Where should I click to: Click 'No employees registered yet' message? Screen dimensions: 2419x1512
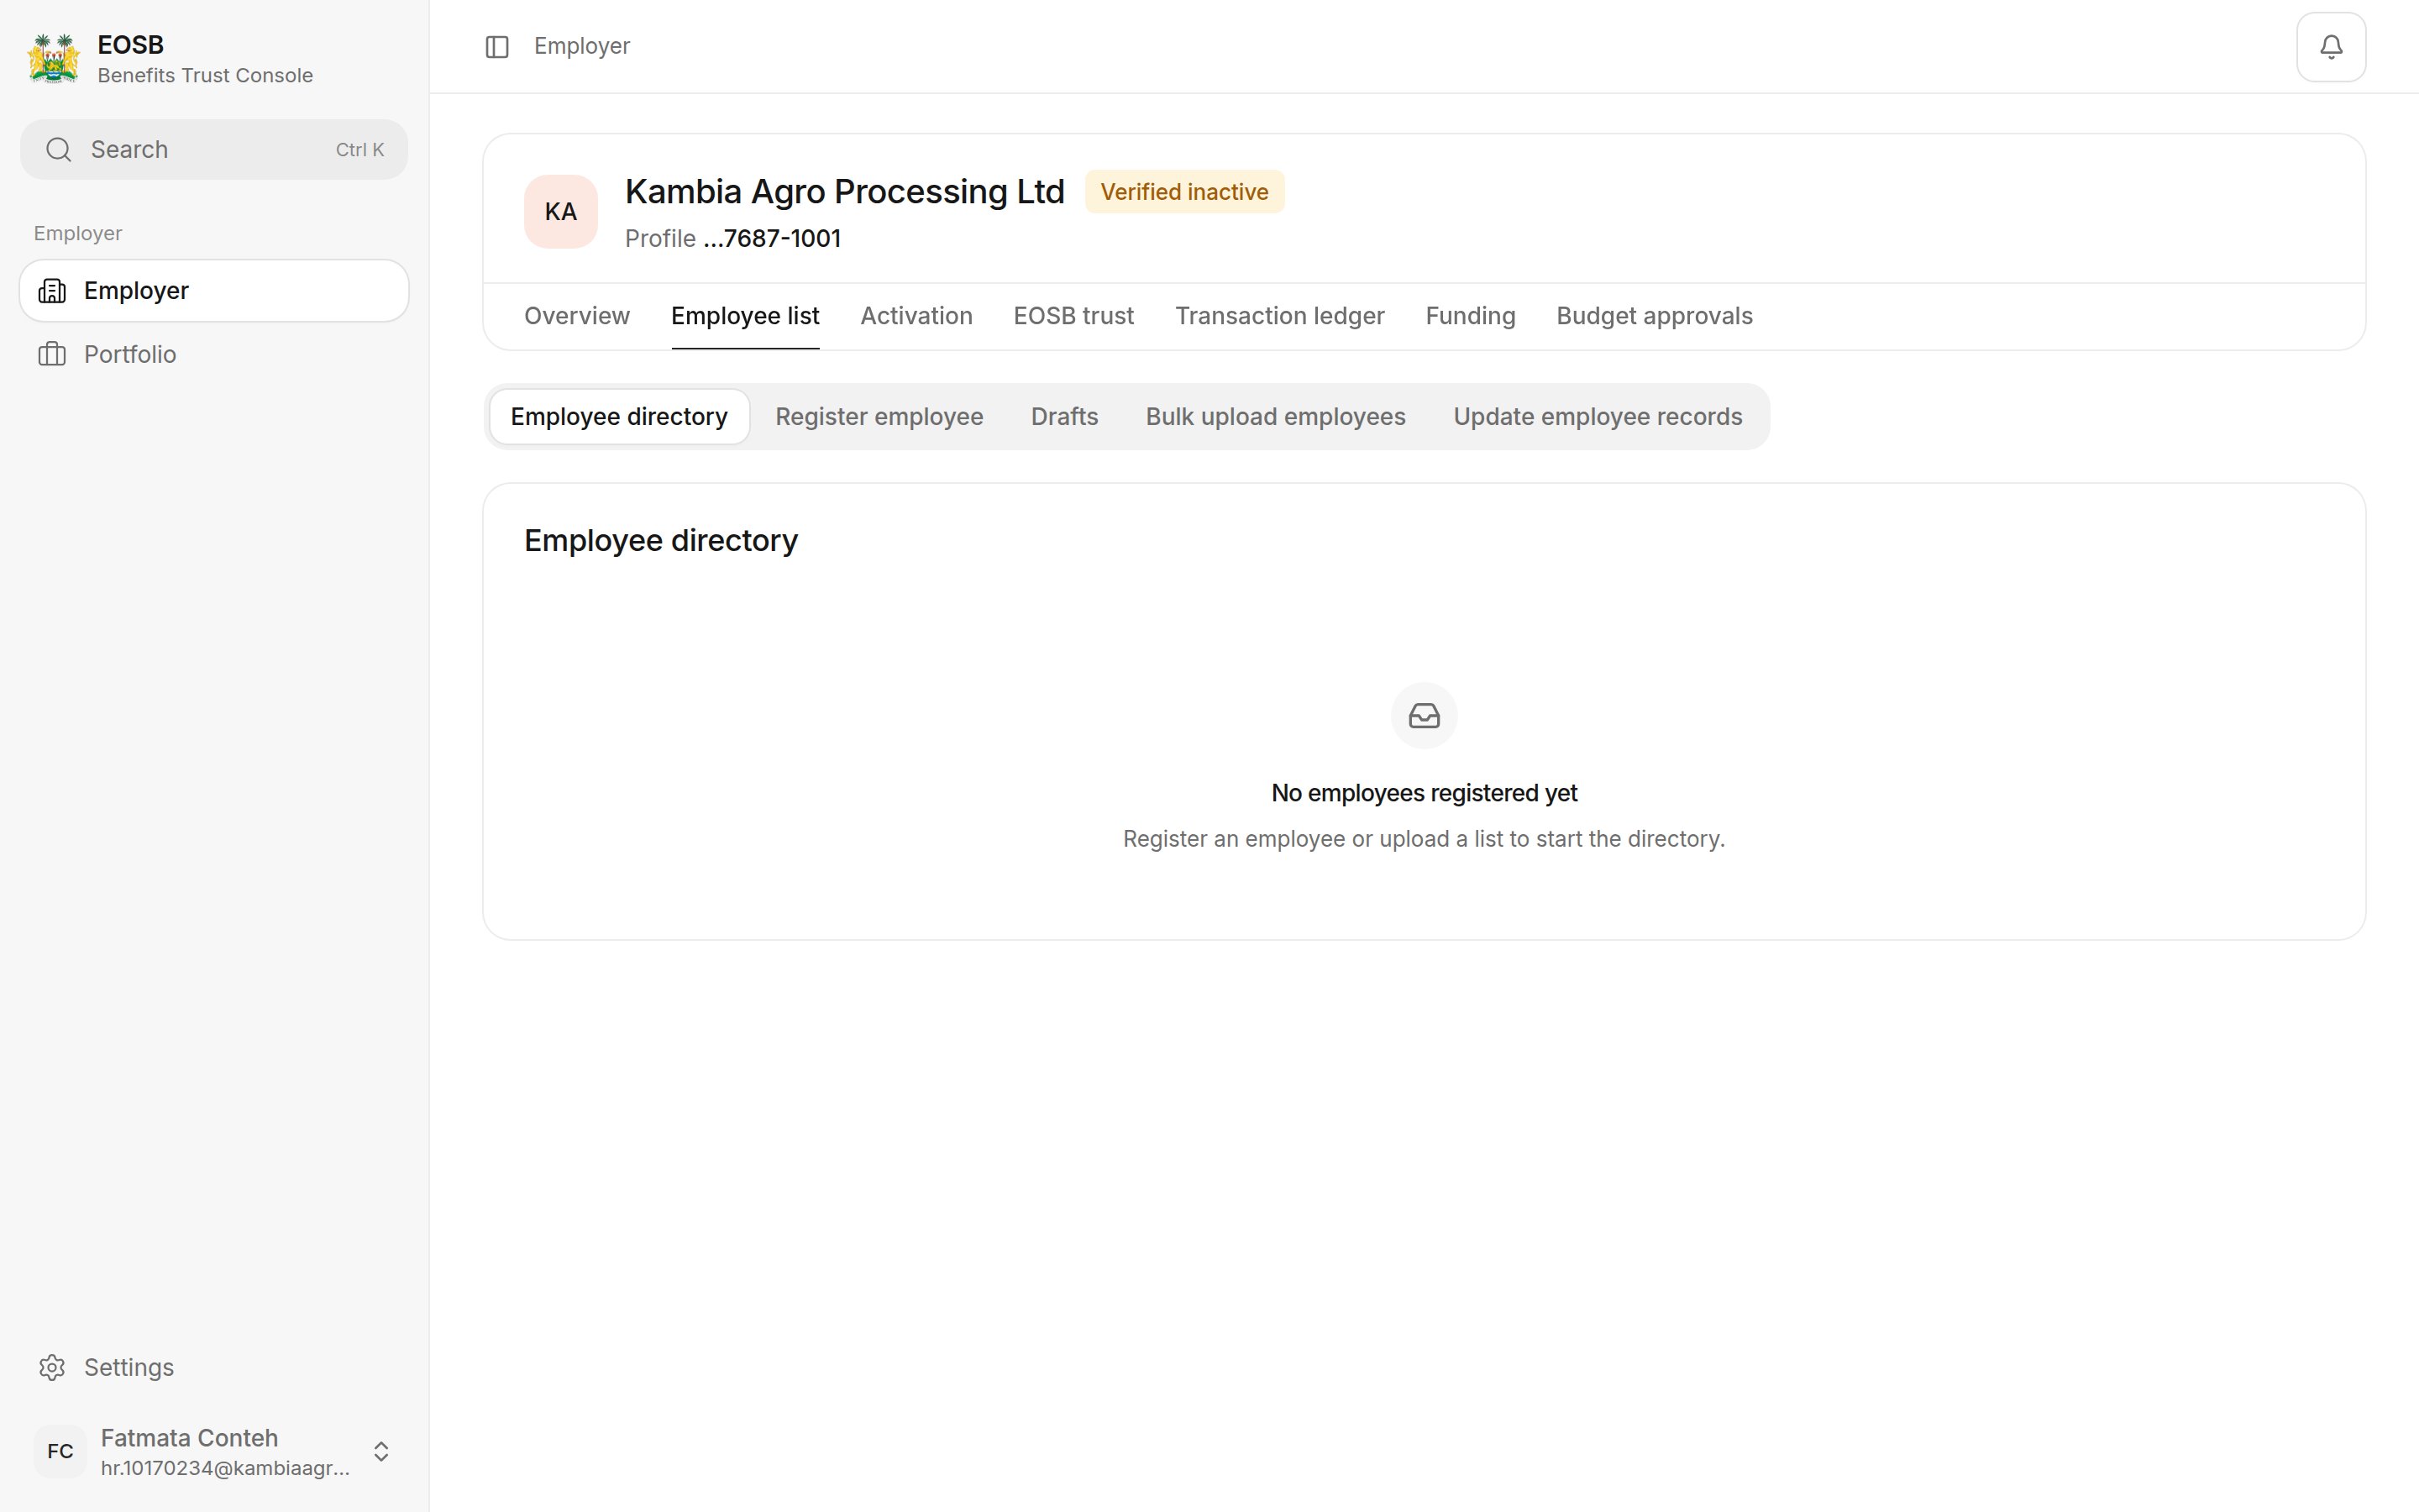1424,793
